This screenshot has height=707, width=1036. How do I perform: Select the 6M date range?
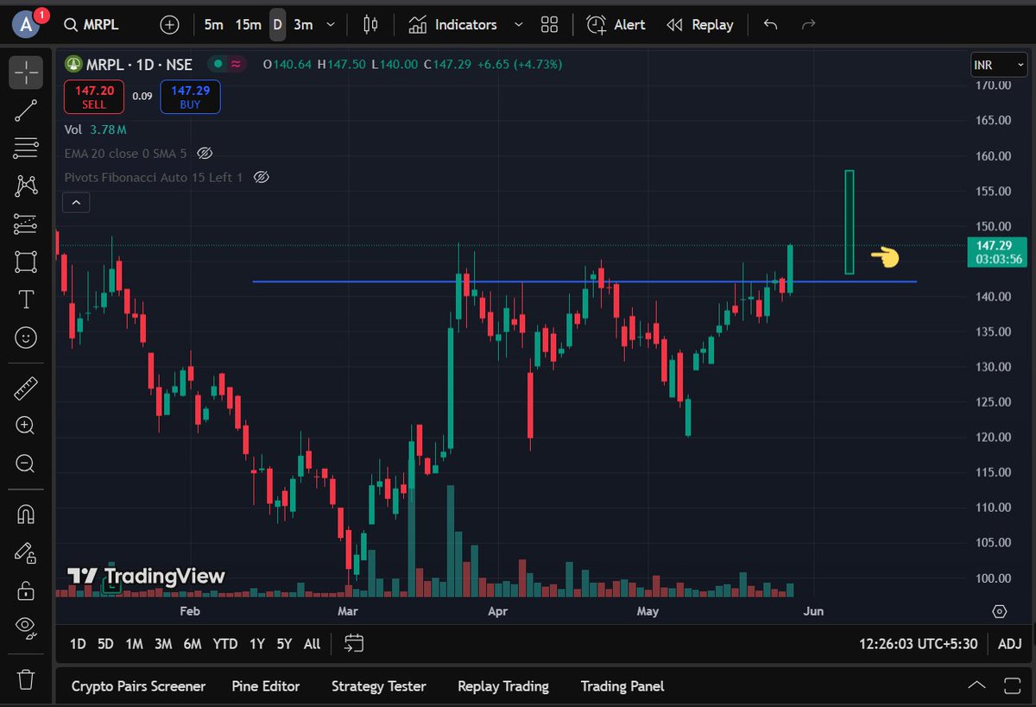[193, 643]
